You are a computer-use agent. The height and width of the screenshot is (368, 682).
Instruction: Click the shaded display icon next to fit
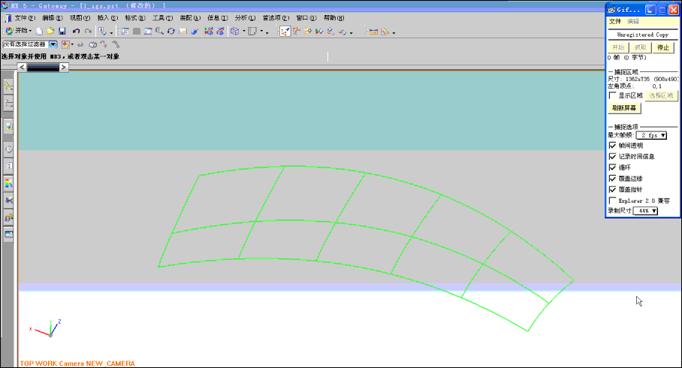click(x=137, y=31)
